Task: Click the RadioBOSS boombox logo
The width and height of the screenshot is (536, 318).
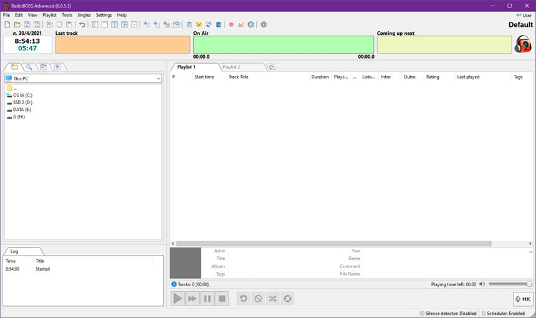Action: tap(523, 44)
